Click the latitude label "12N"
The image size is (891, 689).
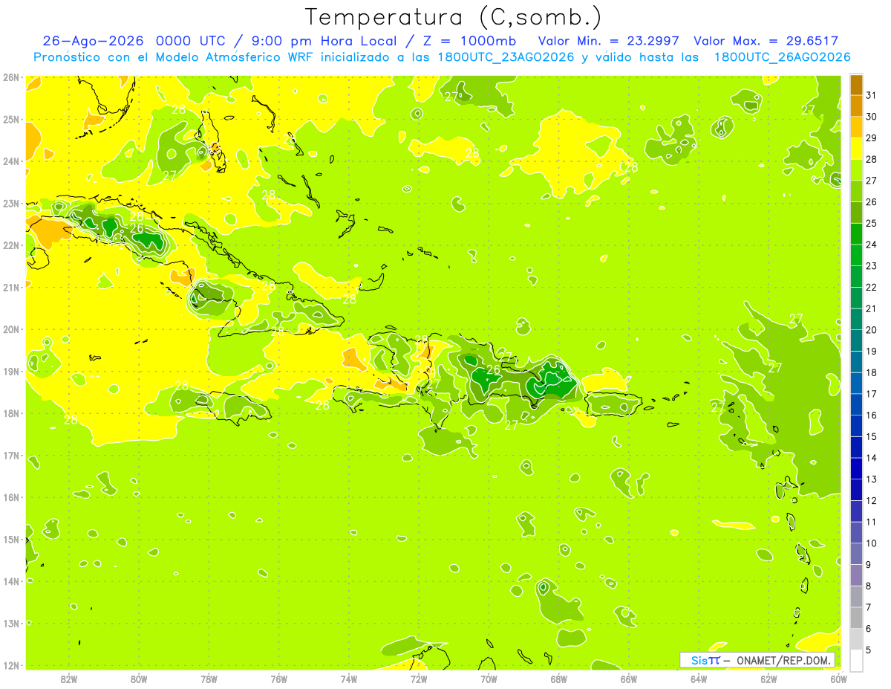point(11,665)
